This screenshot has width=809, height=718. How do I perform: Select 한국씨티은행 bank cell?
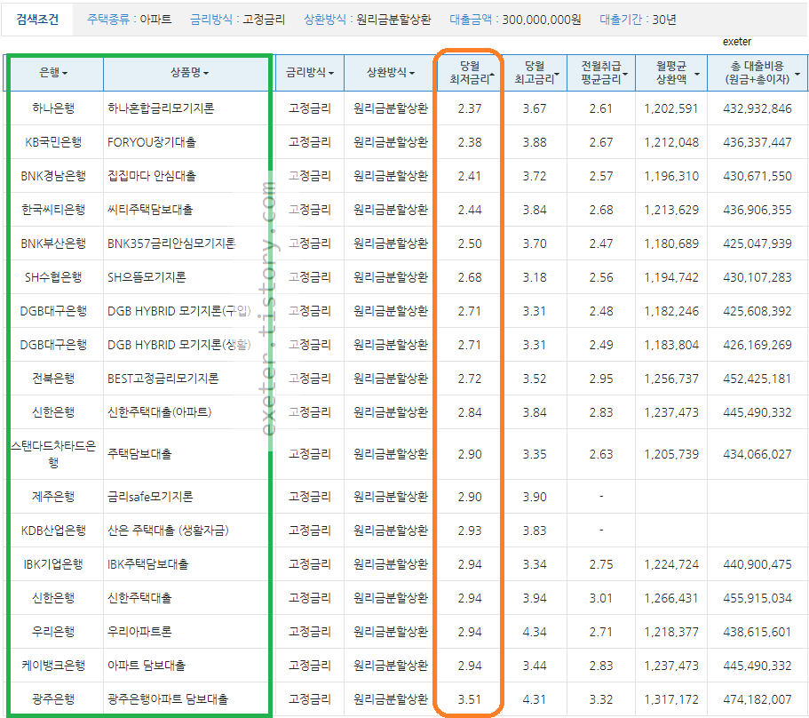(53, 210)
